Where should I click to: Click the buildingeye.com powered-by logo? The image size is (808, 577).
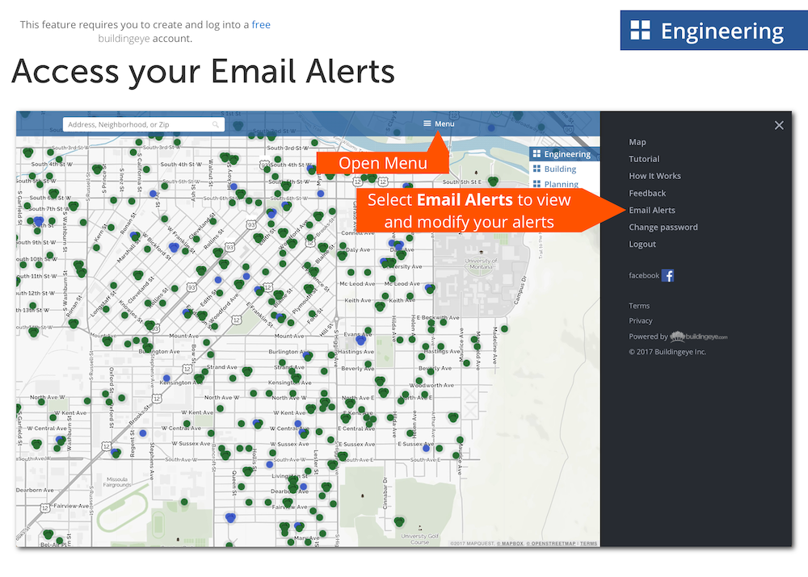(698, 336)
